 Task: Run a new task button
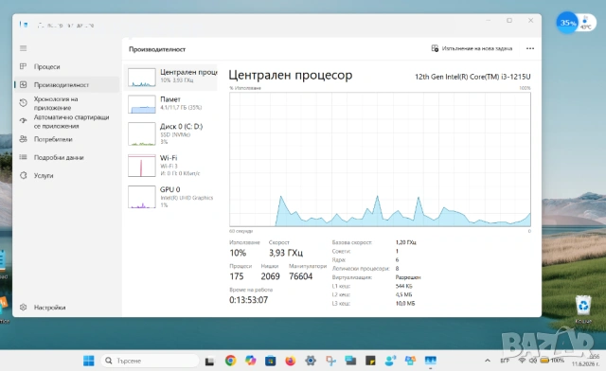[x=472, y=48]
